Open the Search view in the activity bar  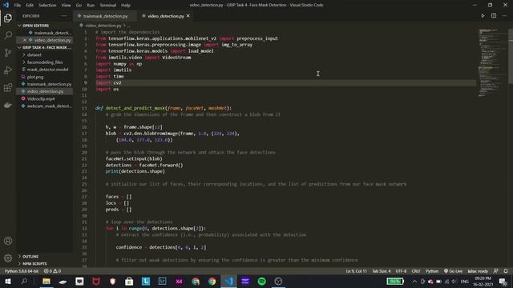[x=8, y=35]
